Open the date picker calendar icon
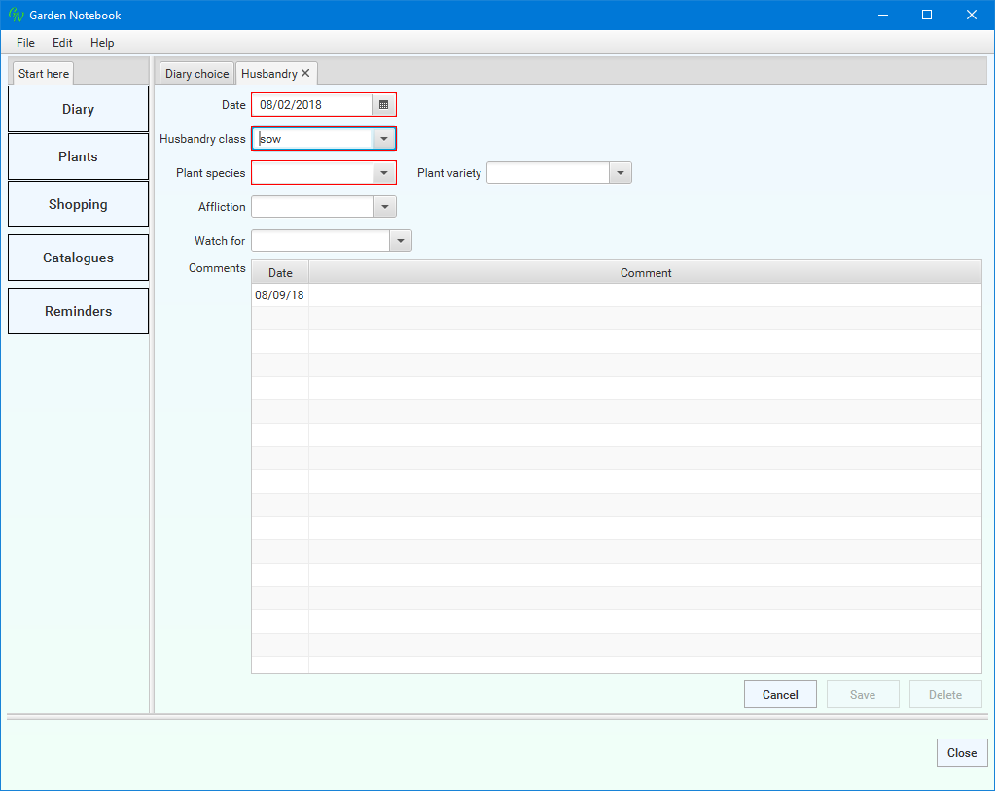995x791 pixels. [384, 105]
